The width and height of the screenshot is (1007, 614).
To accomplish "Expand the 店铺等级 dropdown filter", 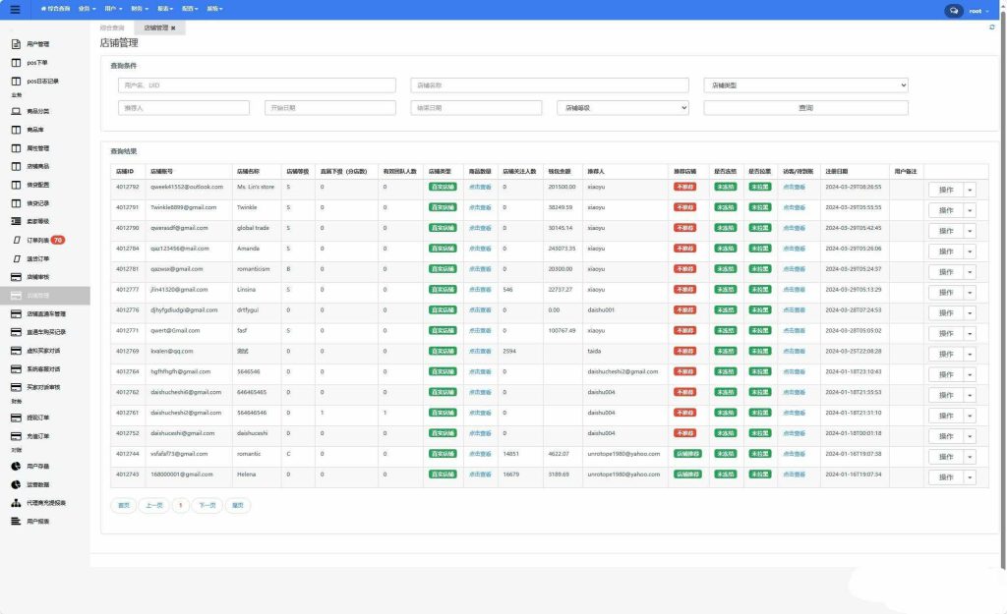I will (622, 108).
